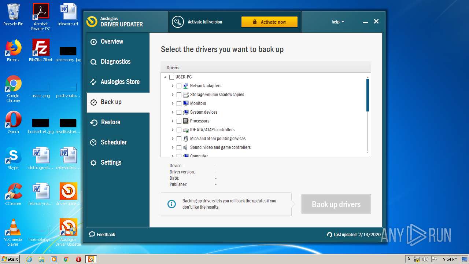Select the Google Chrome desktop icon
This screenshot has height=264, width=469.
pyautogui.click(x=13, y=89)
